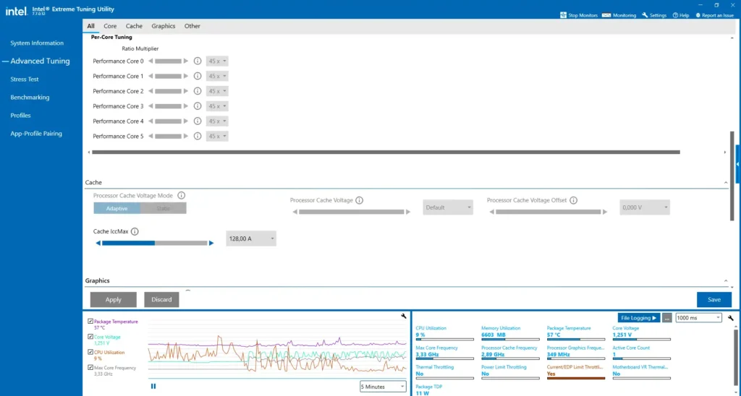Click file logging browse ellipsis button
Screen dimensions: 741x396
pos(666,318)
